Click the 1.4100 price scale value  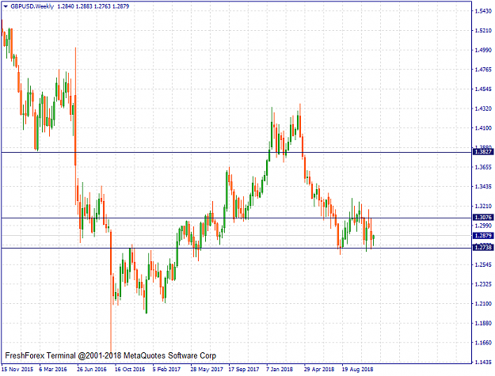click(483, 128)
